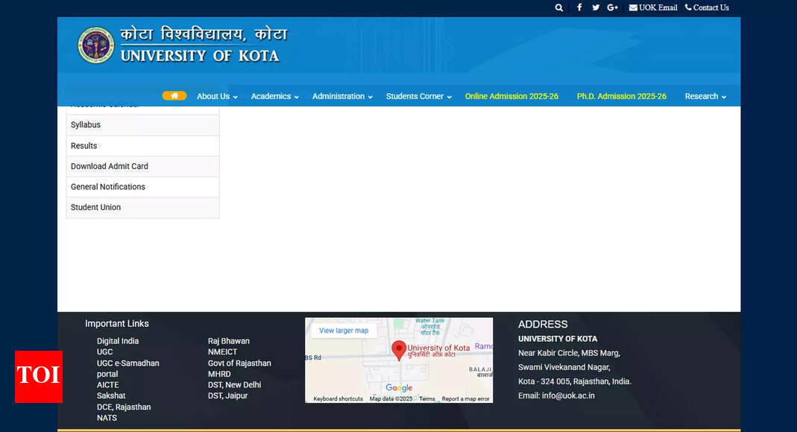Open the NMEICT link

(223, 352)
